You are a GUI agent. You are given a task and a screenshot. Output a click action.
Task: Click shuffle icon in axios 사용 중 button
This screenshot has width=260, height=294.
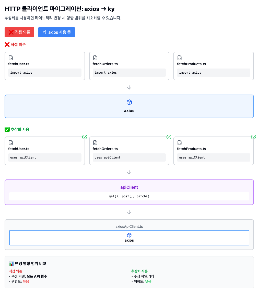coord(44,32)
